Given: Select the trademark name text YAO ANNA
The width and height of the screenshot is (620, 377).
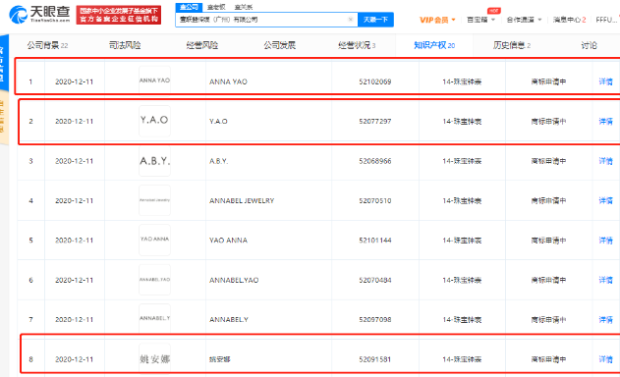Looking at the screenshot, I should [x=228, y=241].
